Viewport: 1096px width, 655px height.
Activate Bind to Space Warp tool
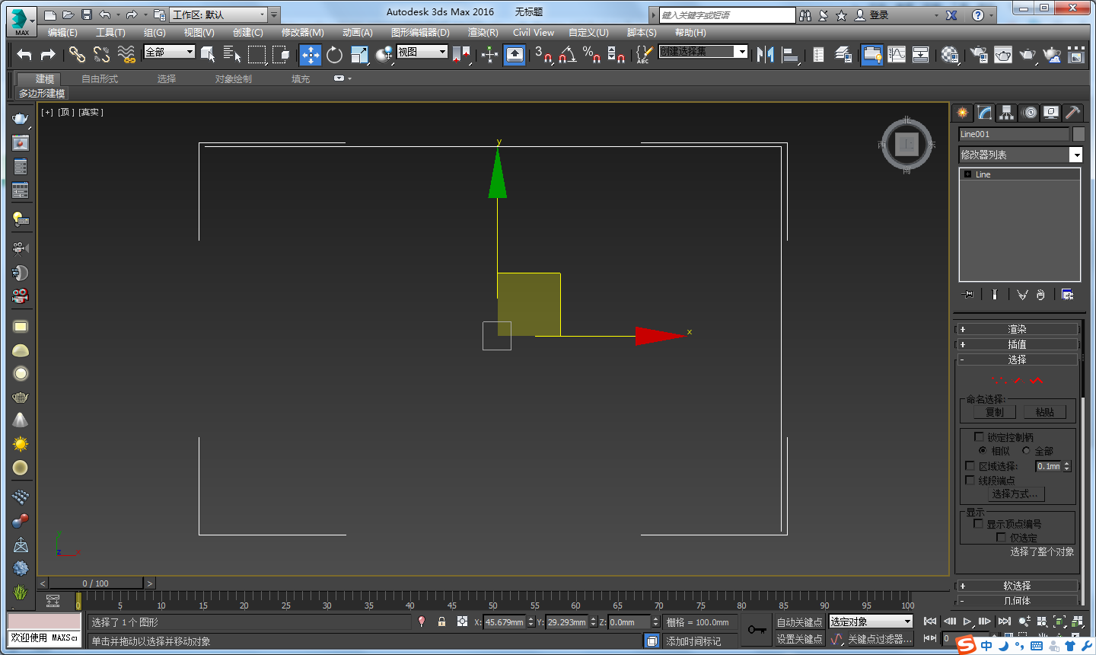click(126, 54)
